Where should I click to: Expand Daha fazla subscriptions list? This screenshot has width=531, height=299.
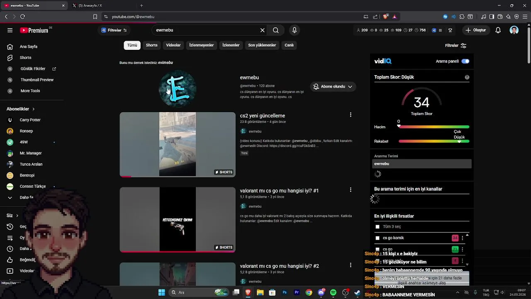pos(27,197)
